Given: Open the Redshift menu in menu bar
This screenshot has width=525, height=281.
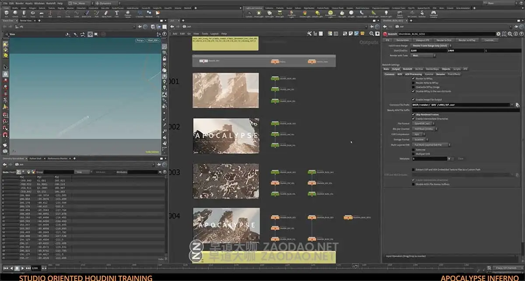Looking at the screenshot, I should click(x=51, y=3).
